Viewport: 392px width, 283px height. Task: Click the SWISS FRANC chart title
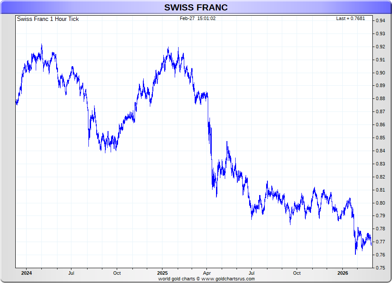click(x=196, y=7)
